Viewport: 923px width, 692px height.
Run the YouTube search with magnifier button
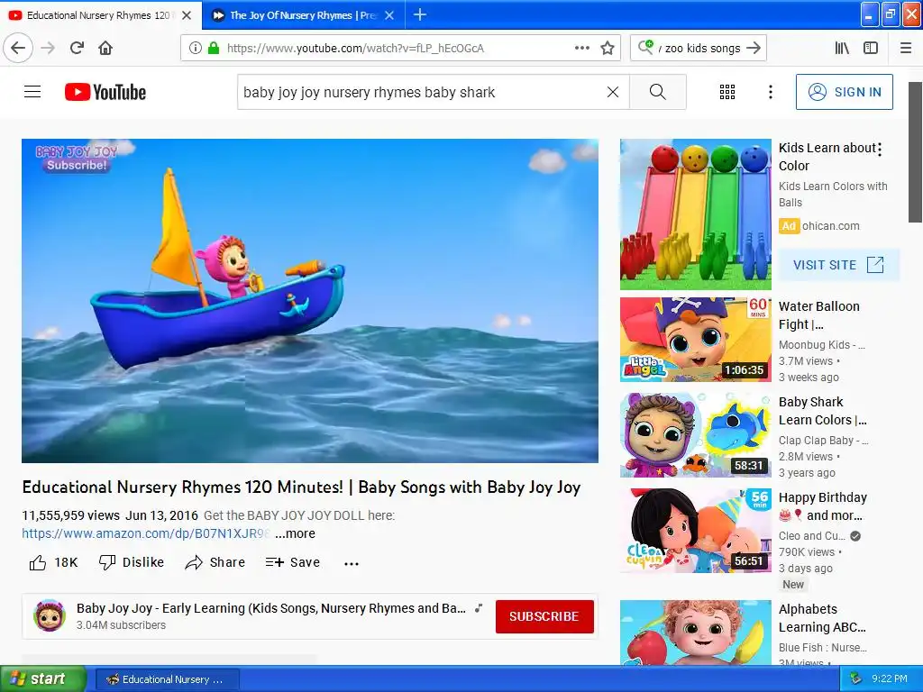657,92
